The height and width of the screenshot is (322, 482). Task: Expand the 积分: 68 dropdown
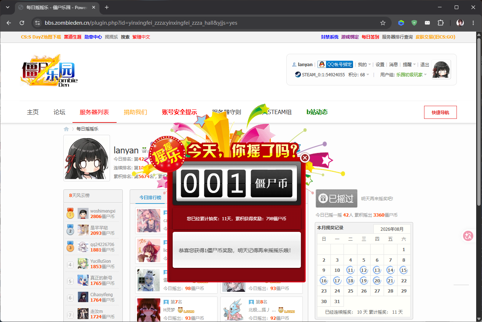(x=358, y=75)
